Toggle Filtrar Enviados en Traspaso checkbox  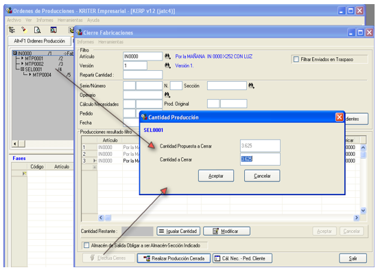(296, 59)
